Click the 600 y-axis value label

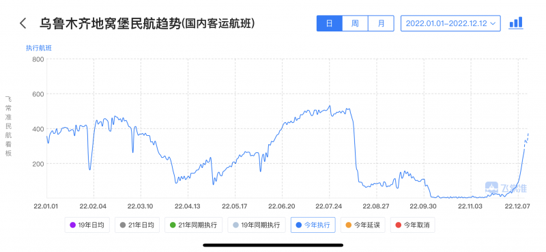coord(38,94)
